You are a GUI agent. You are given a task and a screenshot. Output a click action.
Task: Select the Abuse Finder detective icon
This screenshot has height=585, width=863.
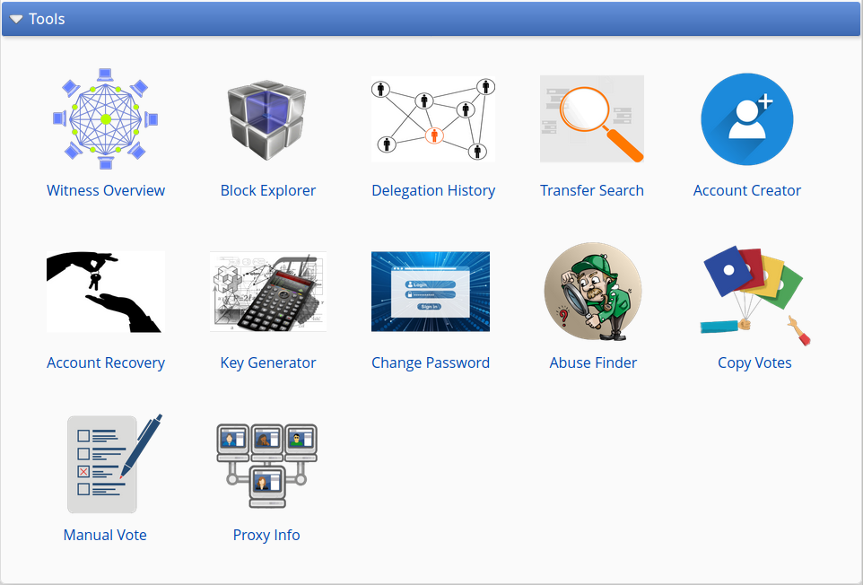coord(593,292)
